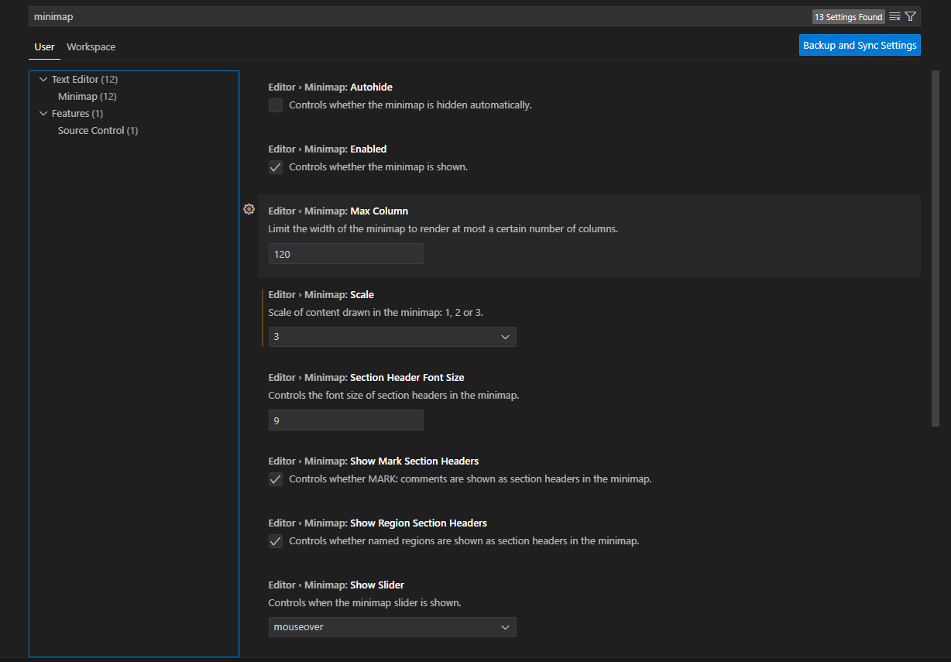Select Source Control (1) in the tree
The image size is (951, 662).
coord(98,130)
